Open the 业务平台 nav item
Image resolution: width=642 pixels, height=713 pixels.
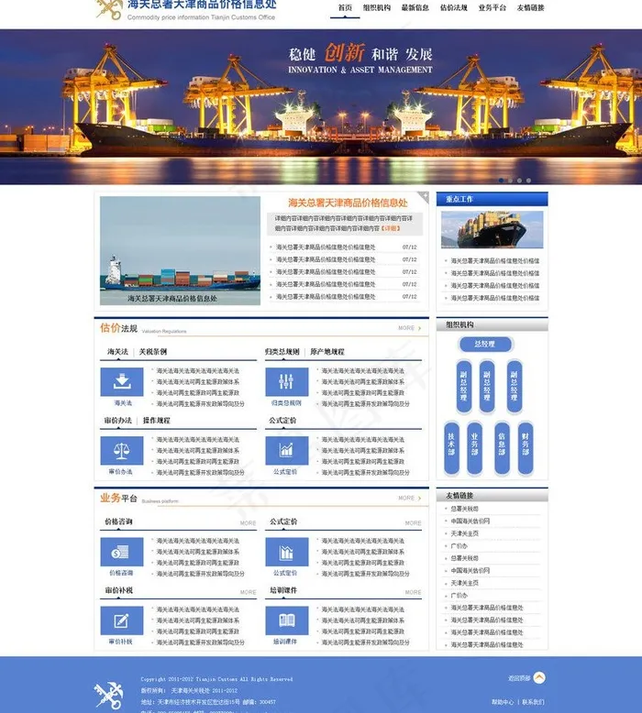click(x=493, y=7)
